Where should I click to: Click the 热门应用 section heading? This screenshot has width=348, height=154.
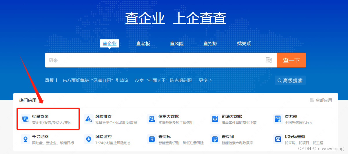[28, 100]
